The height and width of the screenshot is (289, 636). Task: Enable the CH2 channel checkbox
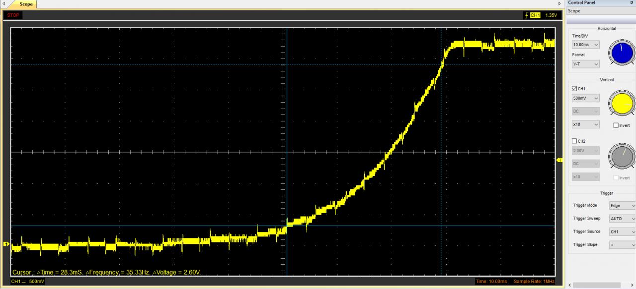[x=575, y=141]
